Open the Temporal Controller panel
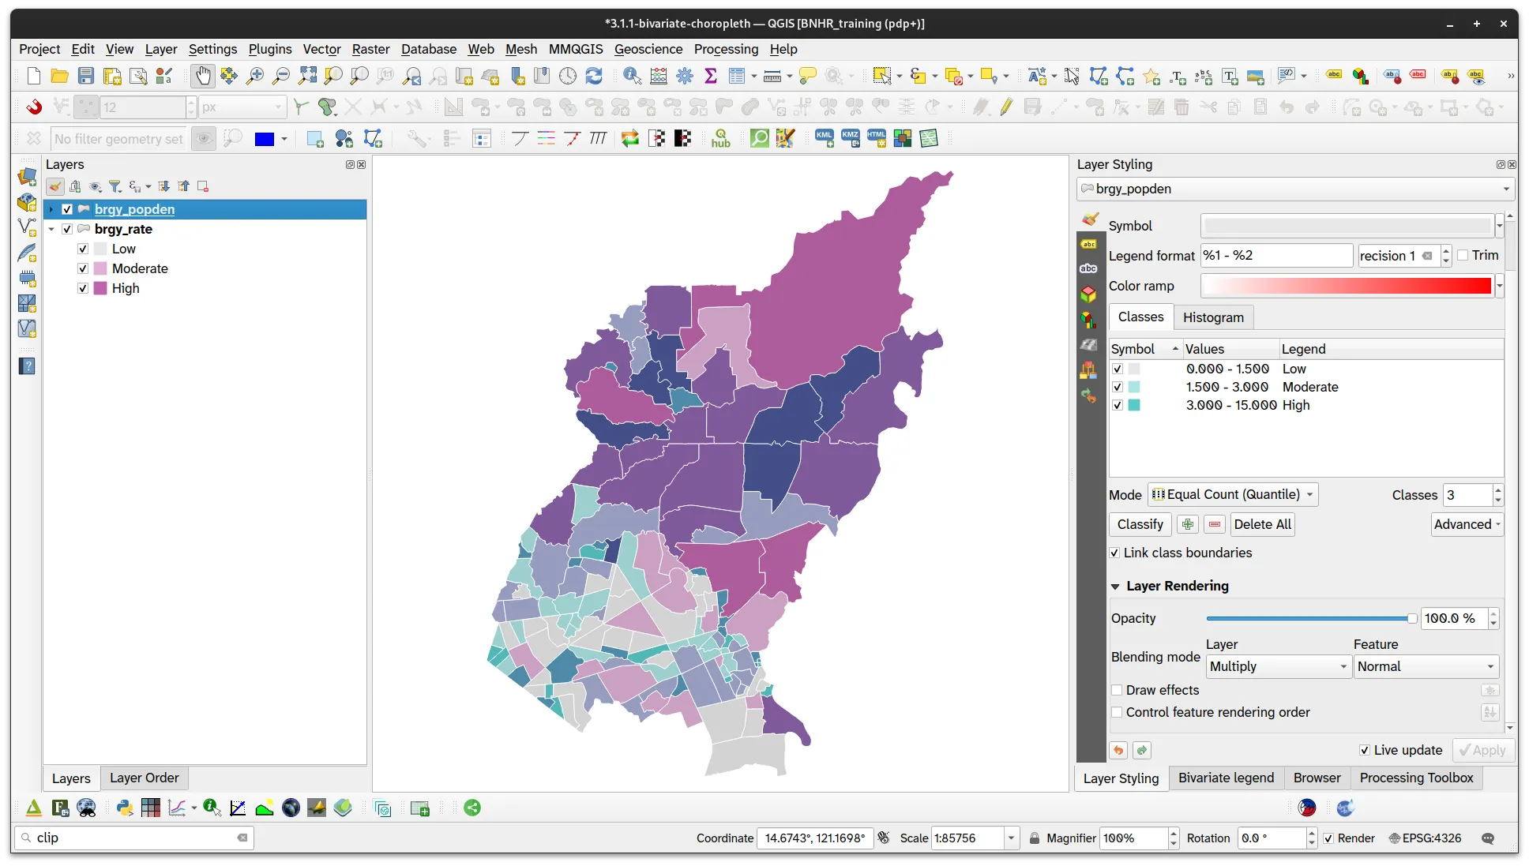The width and height of the screenshot is (1529, 866). pyautogui.click(x=569, y=76)
